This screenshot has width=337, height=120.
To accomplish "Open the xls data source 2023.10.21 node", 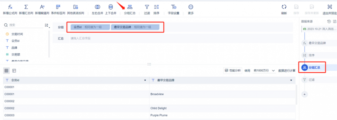I will (x=319, y=29).
